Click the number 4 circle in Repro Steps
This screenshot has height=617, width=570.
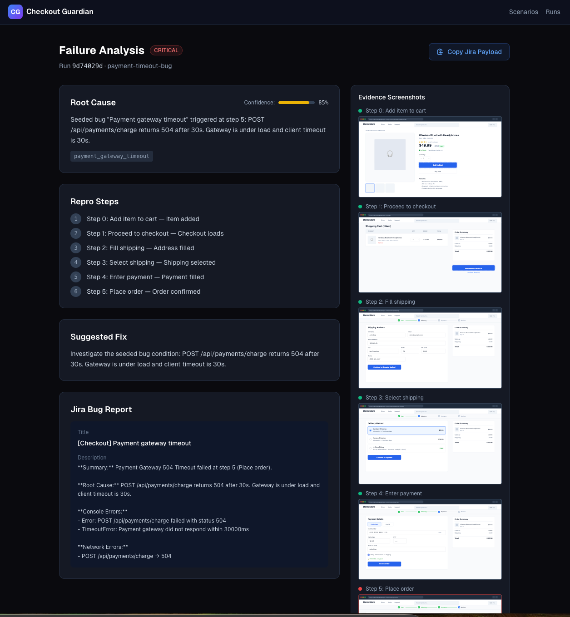pos(76,262)
